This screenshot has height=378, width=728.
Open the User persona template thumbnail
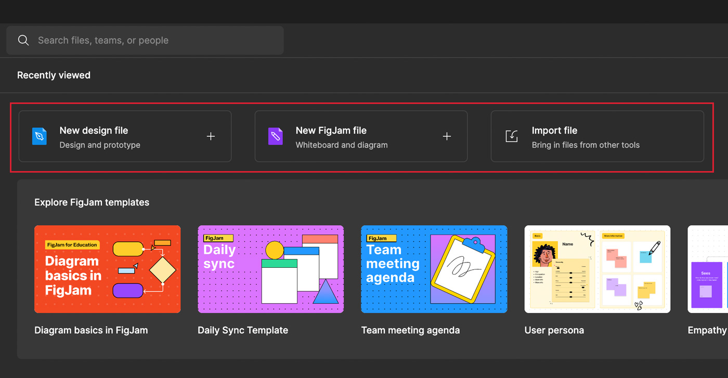pos(597,269)
